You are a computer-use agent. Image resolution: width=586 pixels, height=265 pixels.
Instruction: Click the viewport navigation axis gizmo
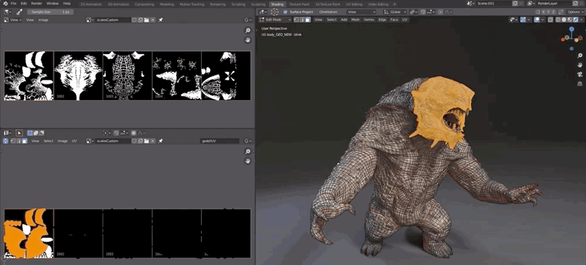point(571,38)
